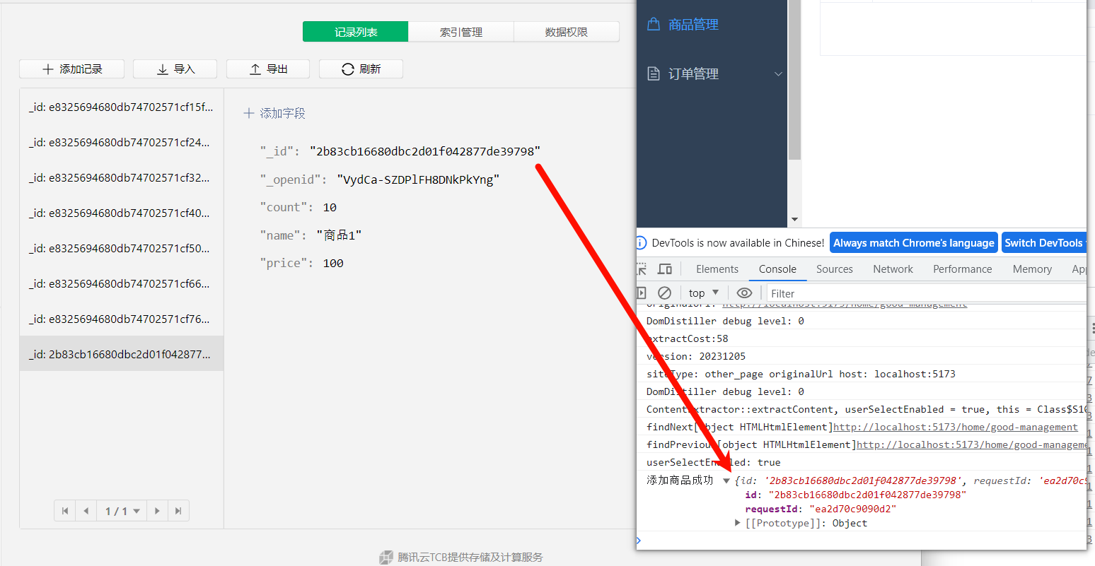
Task: Click the "name" field value "商品1"
Action: pos(339,235)
